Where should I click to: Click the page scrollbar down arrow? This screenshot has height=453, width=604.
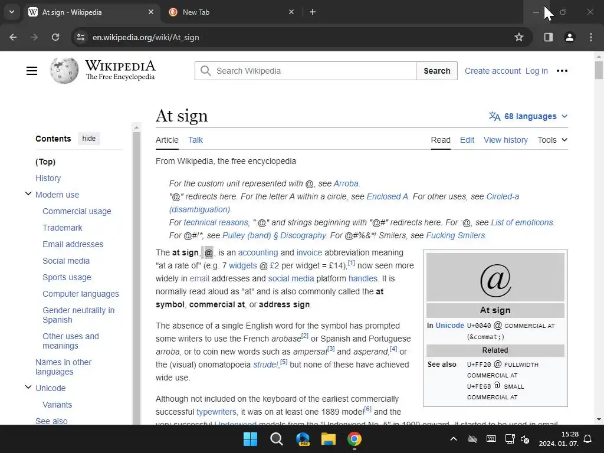pyautogui.click(x=599, y=419)
